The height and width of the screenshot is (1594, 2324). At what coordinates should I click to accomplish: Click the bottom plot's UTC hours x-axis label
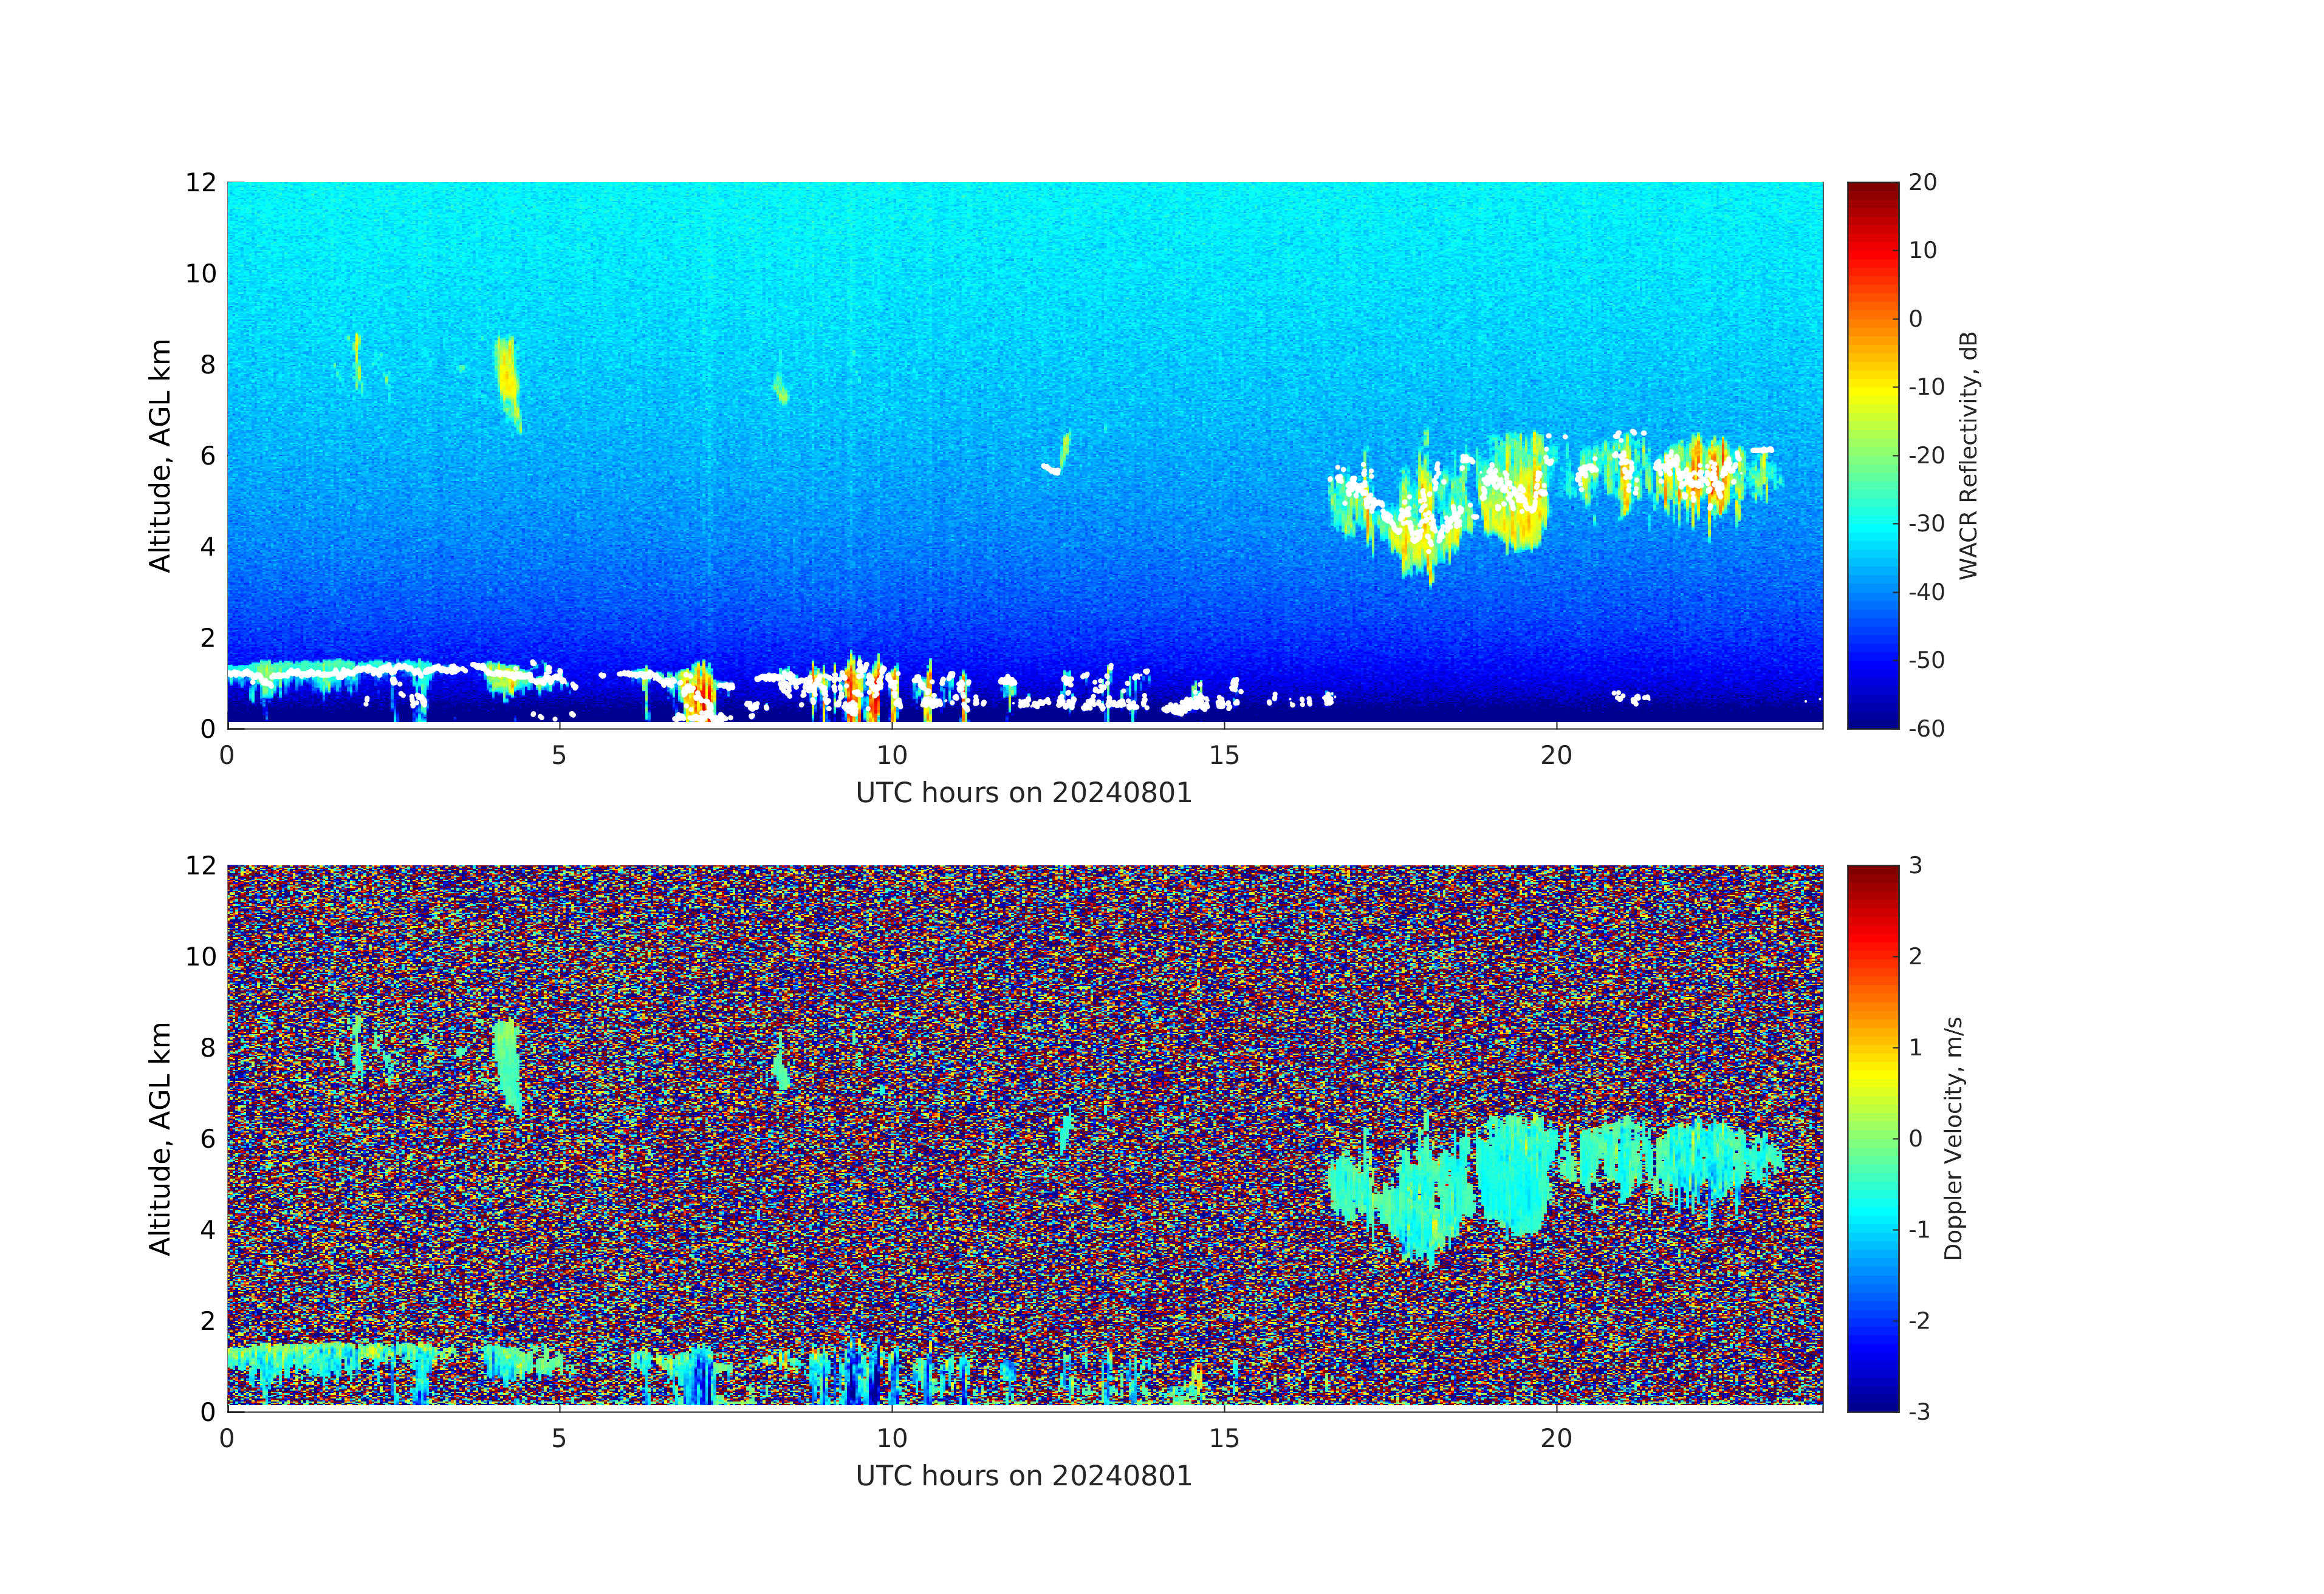(1023, 1476)
